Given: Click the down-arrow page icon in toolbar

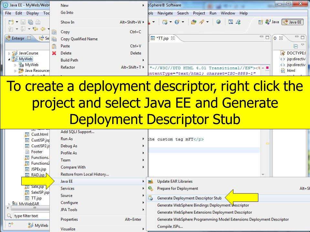Looking at the screenshot, I should (x=11, y=29).
